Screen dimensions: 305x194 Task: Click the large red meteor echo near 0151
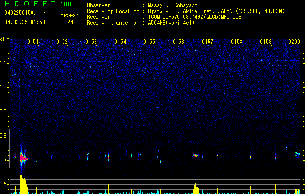coord(23,158)
